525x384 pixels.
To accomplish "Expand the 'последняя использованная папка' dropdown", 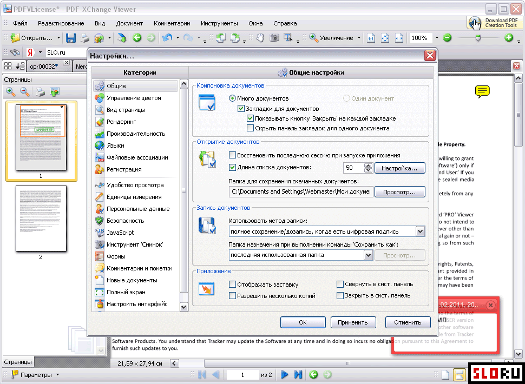I will (x=368, y=255).
